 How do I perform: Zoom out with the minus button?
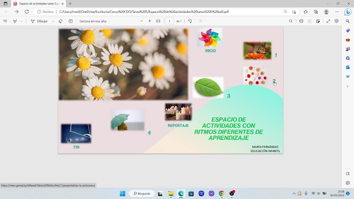tap(141, 21)
